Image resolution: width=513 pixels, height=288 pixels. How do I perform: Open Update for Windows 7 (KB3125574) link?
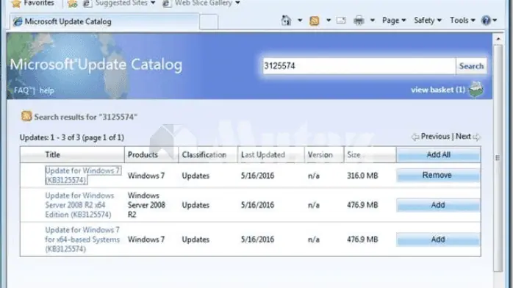tap(83, 175)
